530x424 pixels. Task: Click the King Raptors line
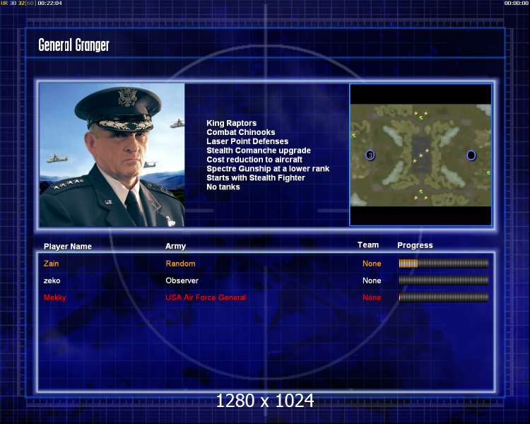(x=232, y=123)
